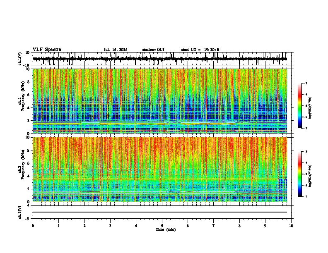Click time axis tick label "7"

[x=214, y=226]
